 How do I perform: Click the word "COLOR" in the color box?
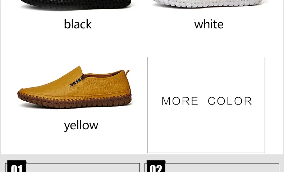[230, 101]
